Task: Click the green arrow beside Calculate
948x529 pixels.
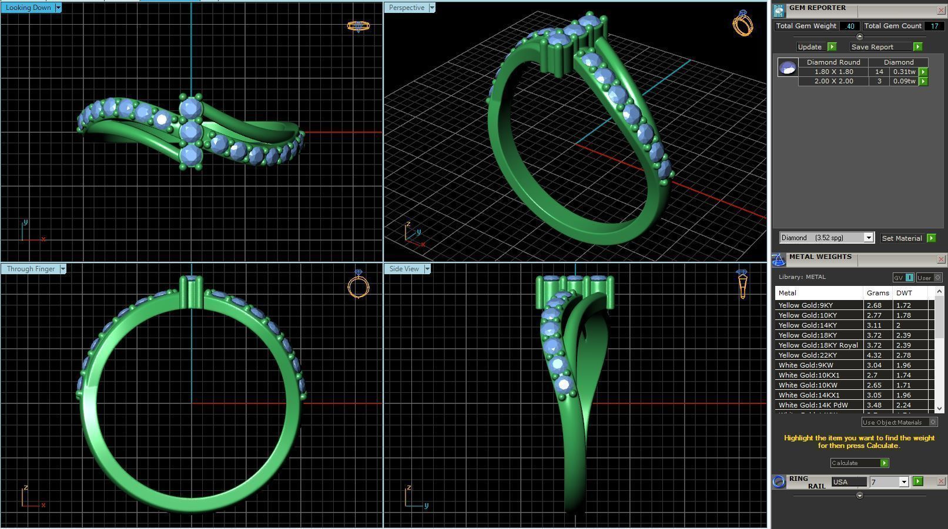Action: [884, 463]
